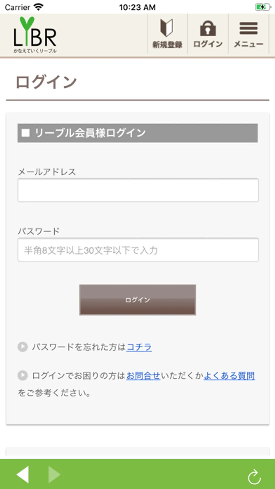This screenshot has width=275, height=489.
Task: Tap the Wi-Fi icon in status bar
Action: coord(38,7)
